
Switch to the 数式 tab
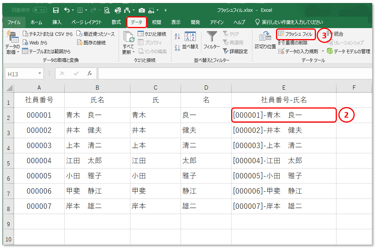116,22
